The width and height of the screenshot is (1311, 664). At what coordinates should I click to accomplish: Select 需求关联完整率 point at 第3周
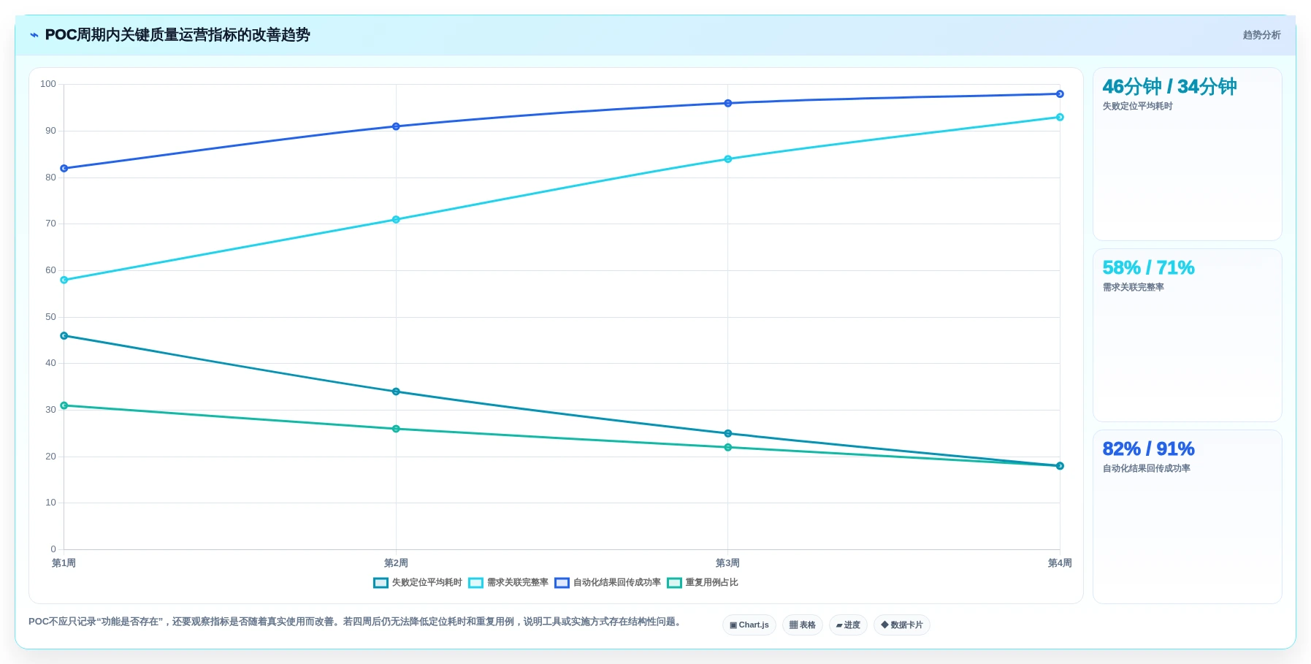[x=728, y=159]
